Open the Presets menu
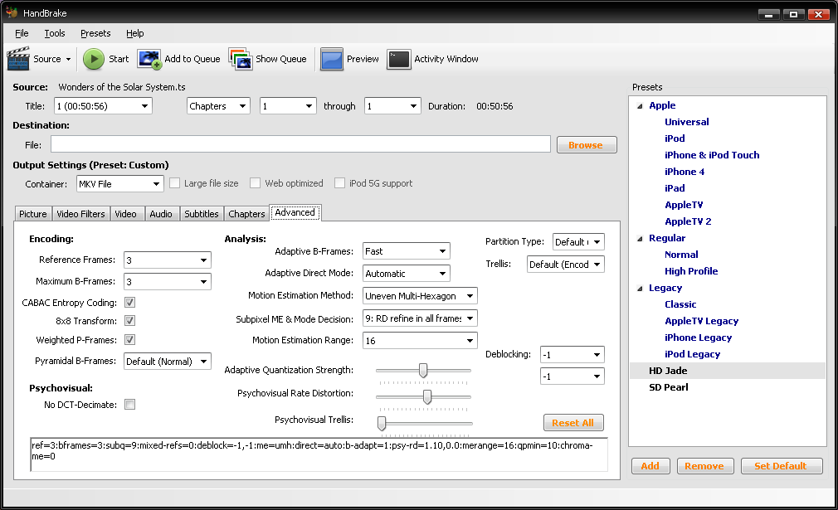This screenshot has height=510, width=838. point(95,33)
